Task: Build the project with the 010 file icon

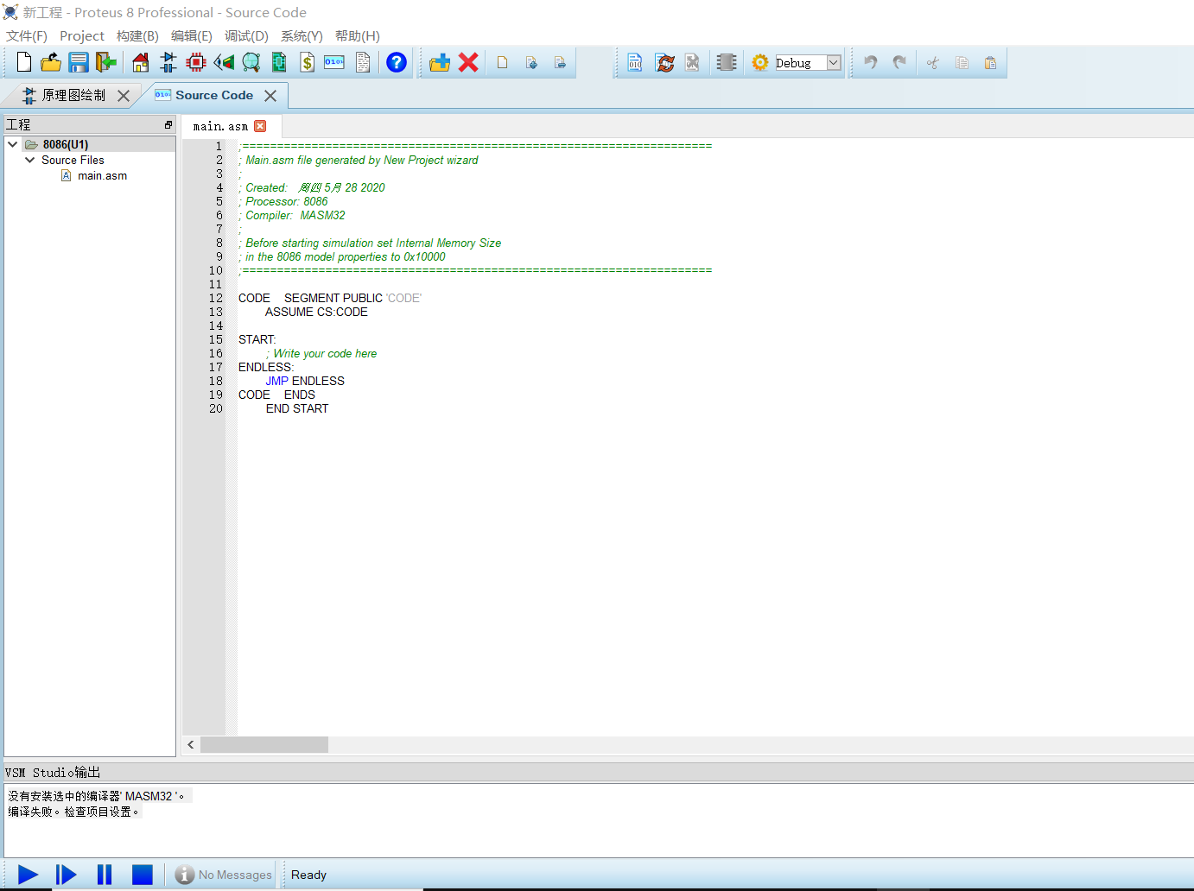Action: (635, 62)
